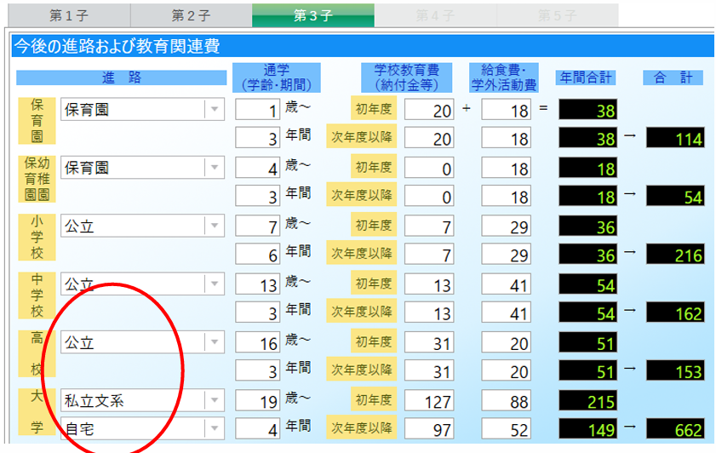The width and height of the screenshot is (716, 453).
Task: Open the 私立文系 university dropdown
Action: pos(214,400)
